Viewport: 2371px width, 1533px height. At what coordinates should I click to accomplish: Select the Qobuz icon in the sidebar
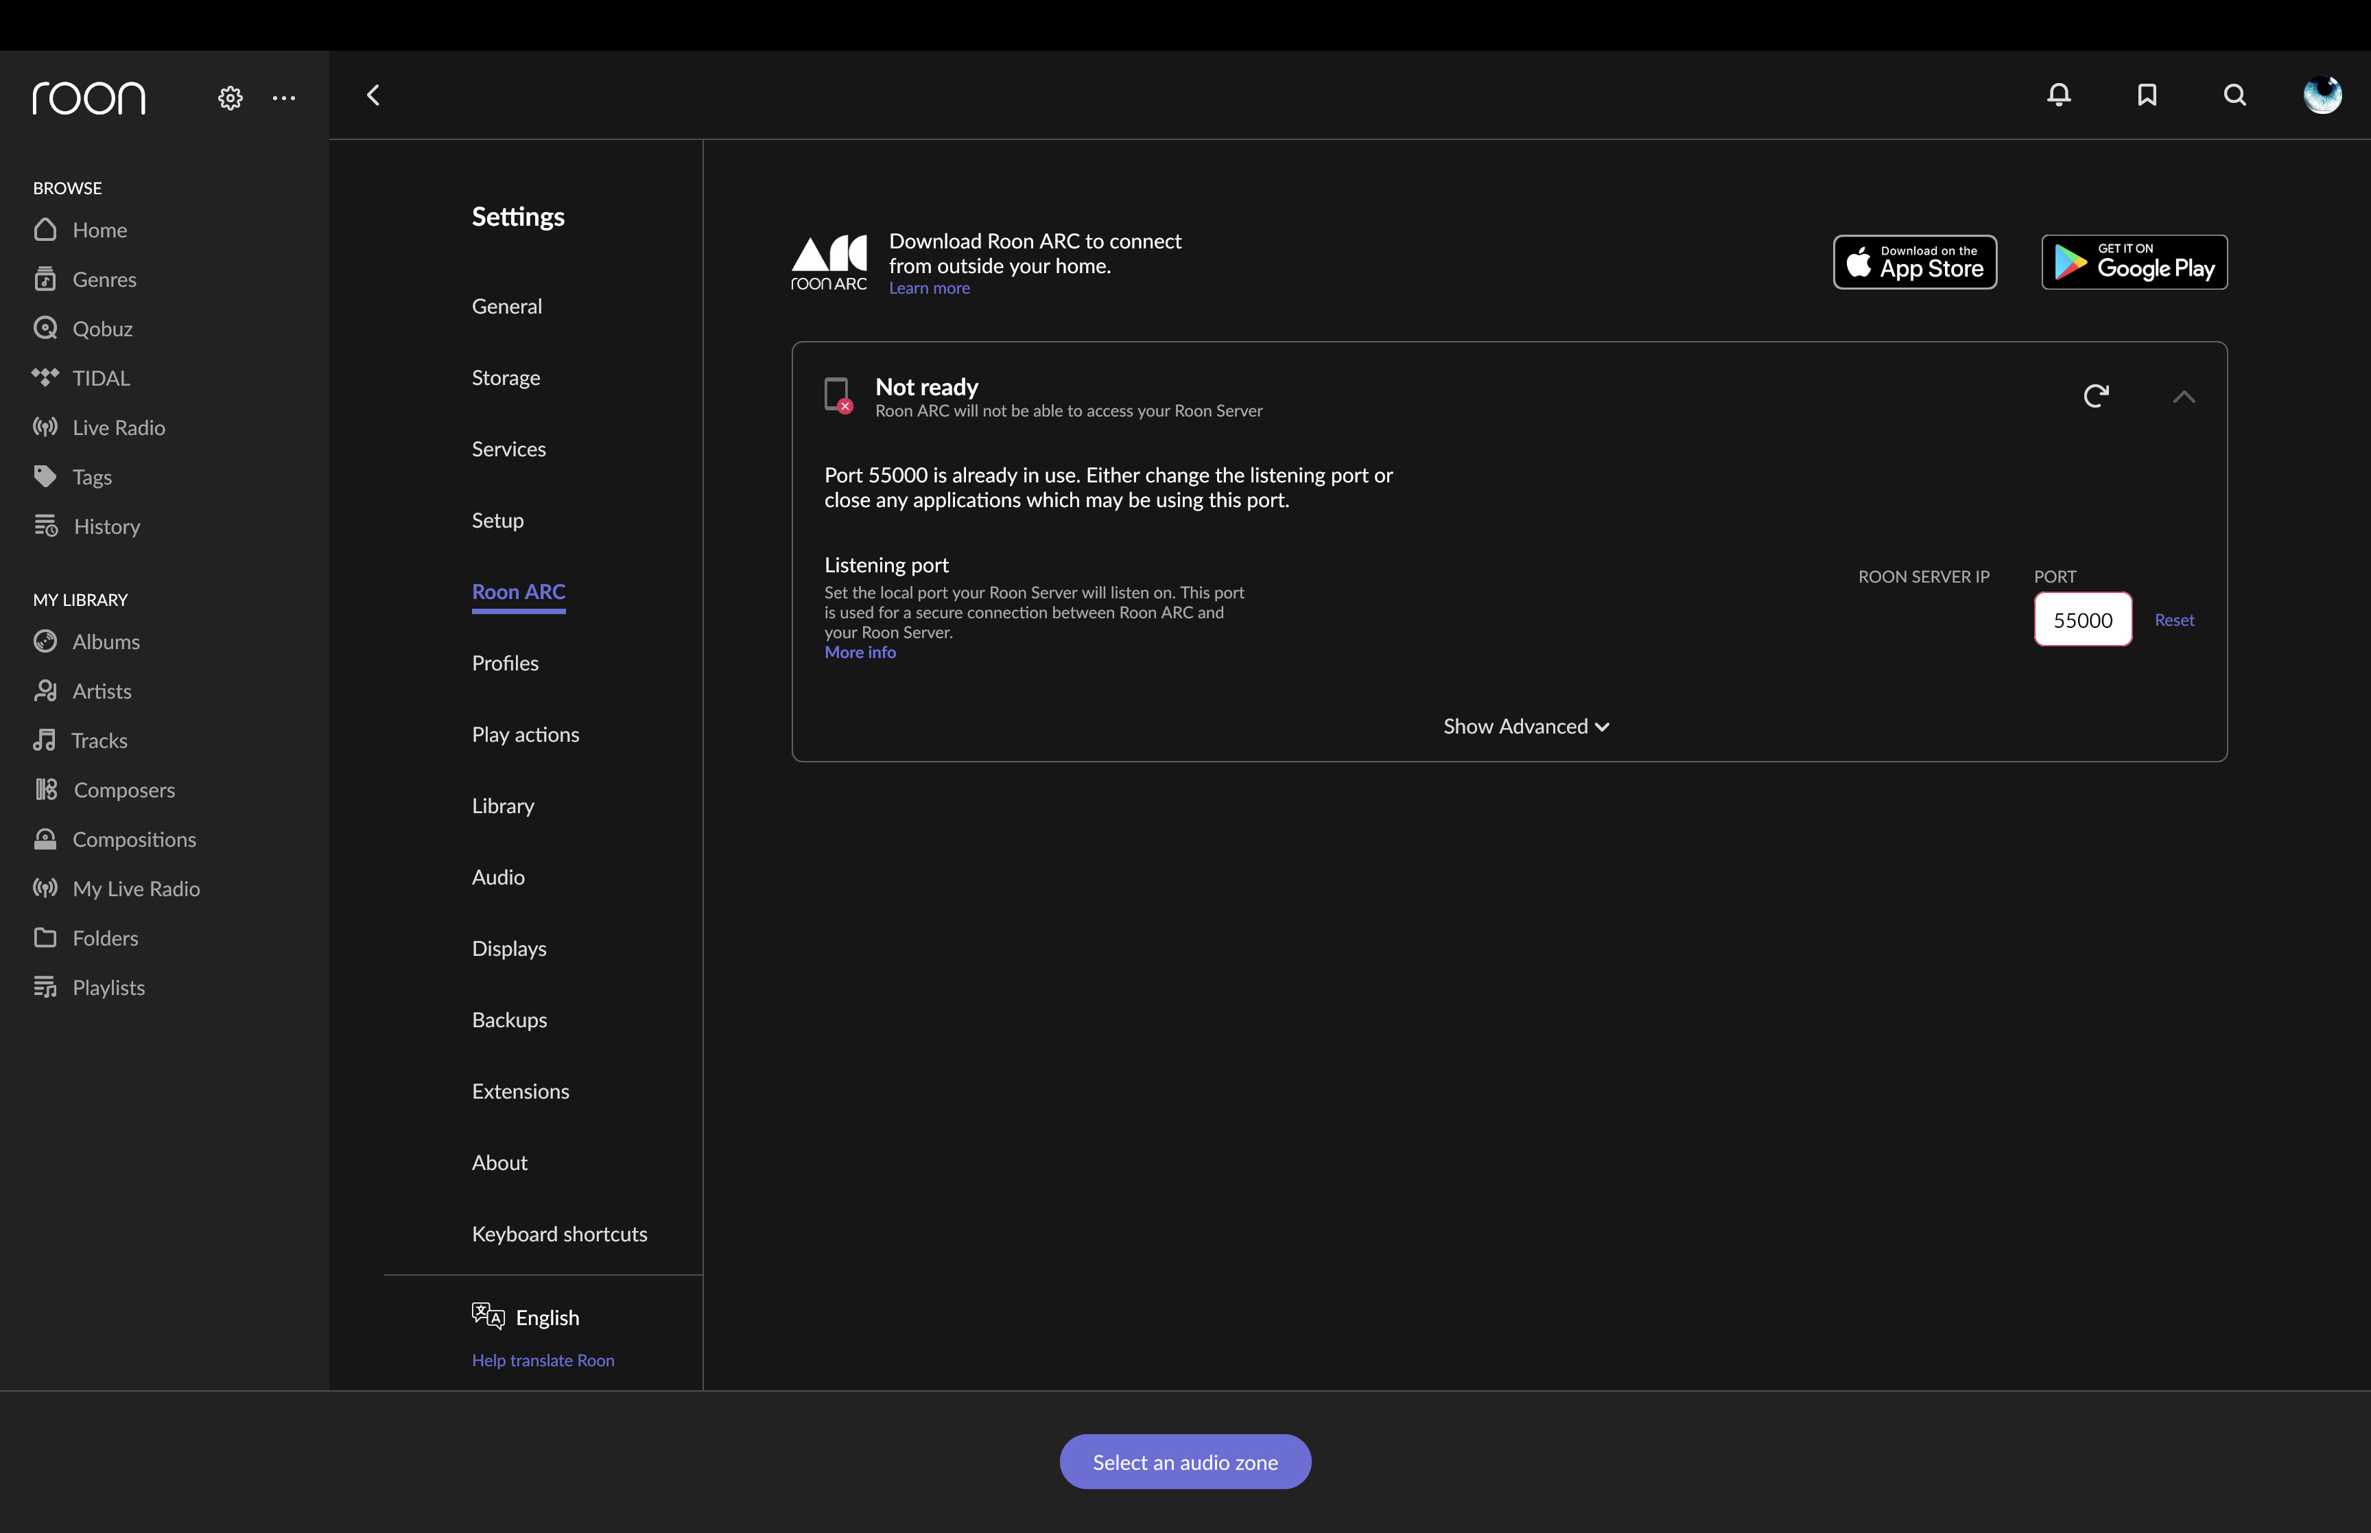click(46, 329)
